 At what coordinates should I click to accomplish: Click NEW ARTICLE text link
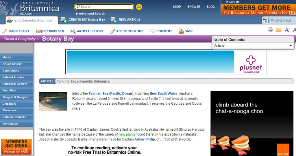pos(129,19)
